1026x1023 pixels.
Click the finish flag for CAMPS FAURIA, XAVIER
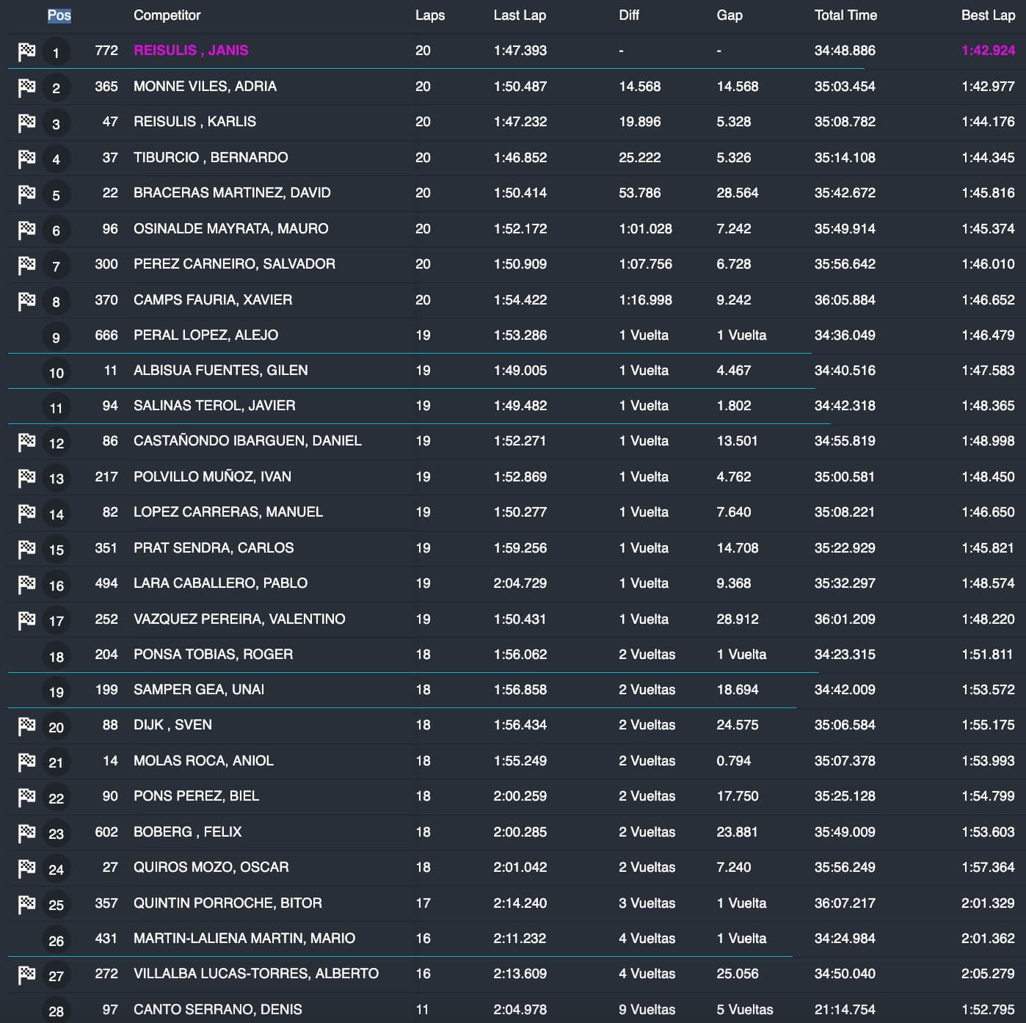click(x=26, y=300)
